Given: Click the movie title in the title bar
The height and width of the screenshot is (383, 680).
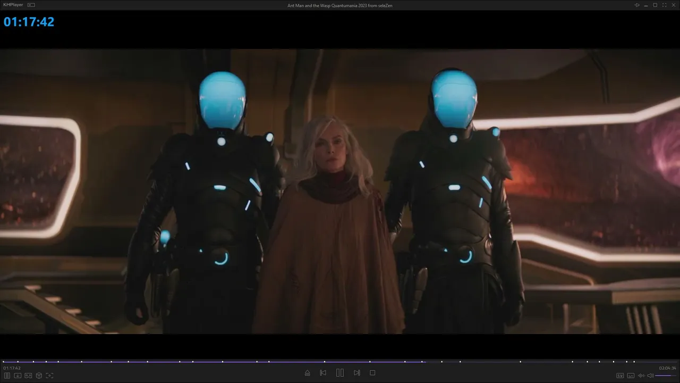Looking at the screenshot, I should point(340,5).
